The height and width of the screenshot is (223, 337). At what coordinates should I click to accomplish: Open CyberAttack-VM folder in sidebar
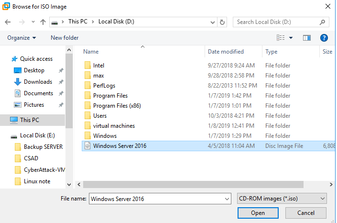(44, 170)
